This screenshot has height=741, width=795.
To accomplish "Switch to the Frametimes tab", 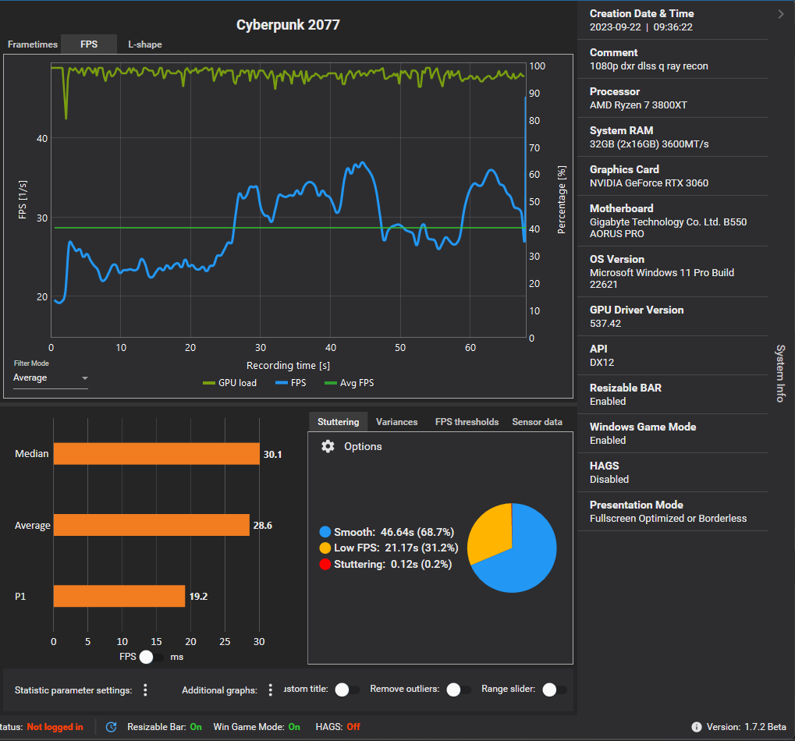I will [x=33, y=44].
